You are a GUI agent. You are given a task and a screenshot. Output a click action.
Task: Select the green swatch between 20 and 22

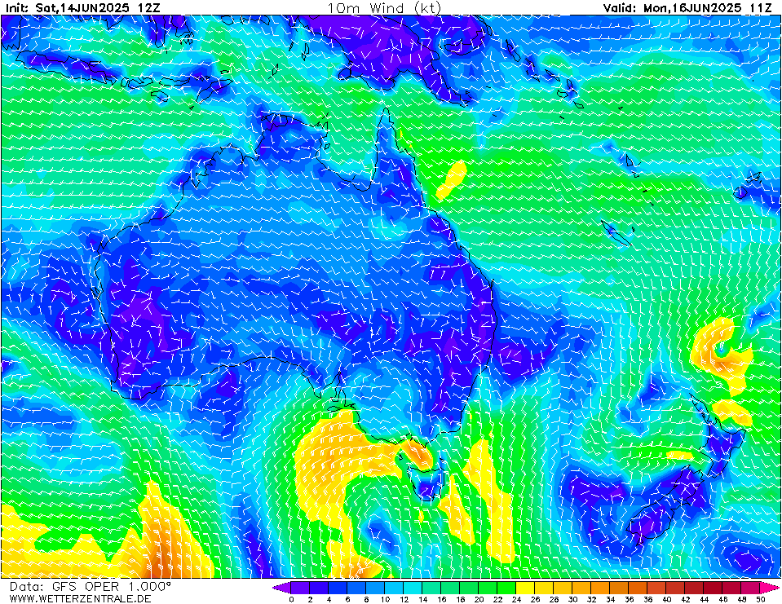(488, 588)
